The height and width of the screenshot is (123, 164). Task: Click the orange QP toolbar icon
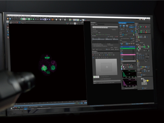click(52, 20)
